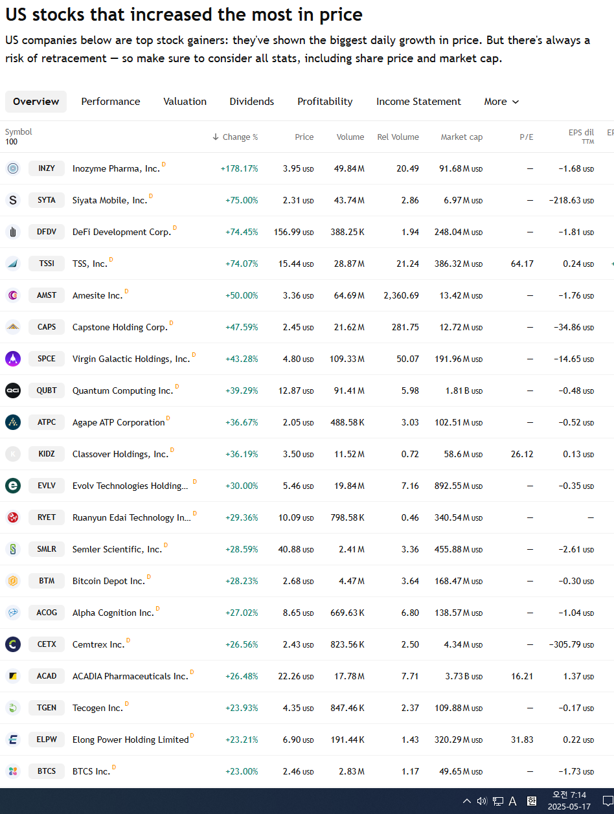Viewport: 614px width, 814px height.
Task: Click the Korean IME 한 indicator
Action: tap(532, 801)
